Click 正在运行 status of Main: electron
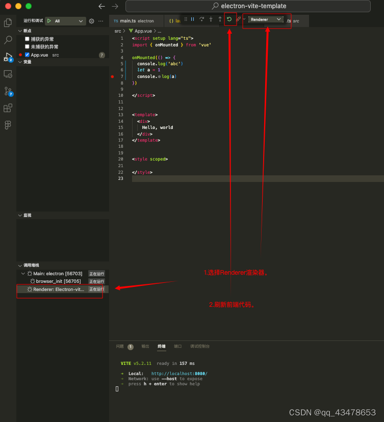This screenshot has height=422, width=384. tap(97, 274)
